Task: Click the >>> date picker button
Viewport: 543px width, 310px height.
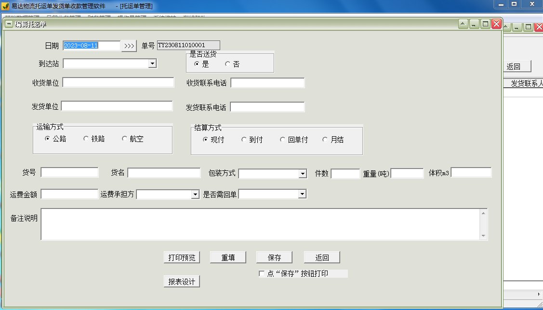Action: [x=129, y=46]
